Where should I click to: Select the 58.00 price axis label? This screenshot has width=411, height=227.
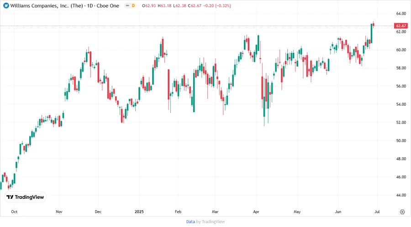pos(401,68)
